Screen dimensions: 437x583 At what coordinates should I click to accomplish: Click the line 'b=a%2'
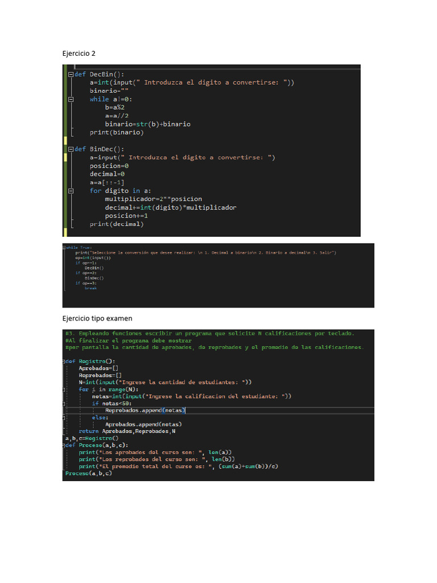pyautogui.click(x=114, y=108)
